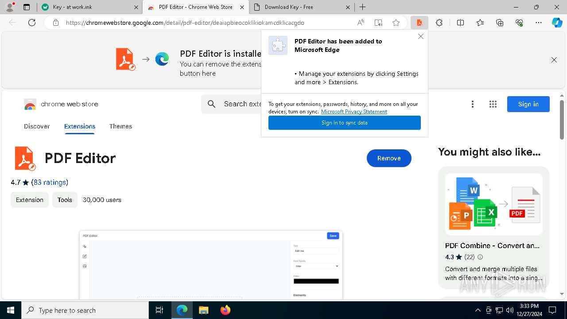Open Favorites list icon in toolbar
The width and height of the screenshot is (567, 319).
[480, 23]
